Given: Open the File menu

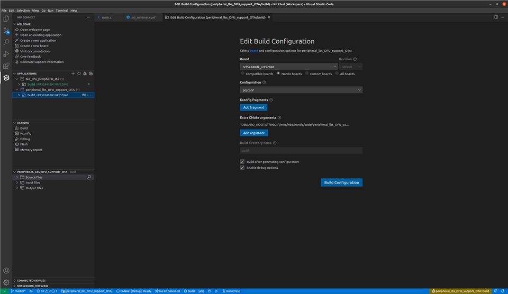Looking at the screenshot, I should tap(4, 11).
